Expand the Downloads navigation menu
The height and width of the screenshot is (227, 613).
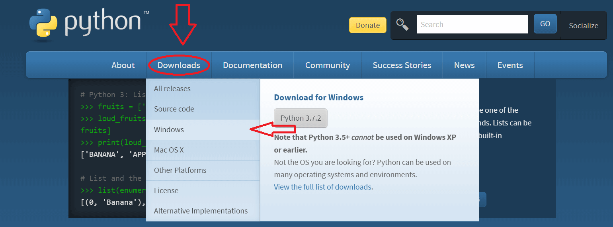pos(179,65)
